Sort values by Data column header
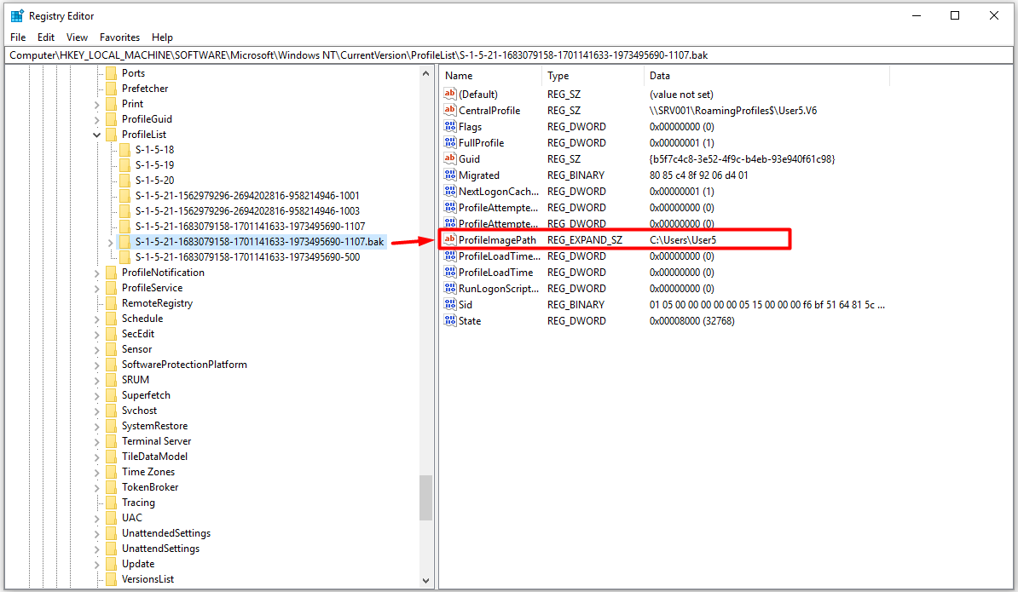1018x592 pixels. [x=766, y=76]
